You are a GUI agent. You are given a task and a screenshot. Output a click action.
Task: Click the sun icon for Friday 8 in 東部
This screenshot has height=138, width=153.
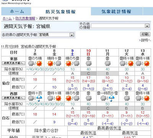(50, 64)
